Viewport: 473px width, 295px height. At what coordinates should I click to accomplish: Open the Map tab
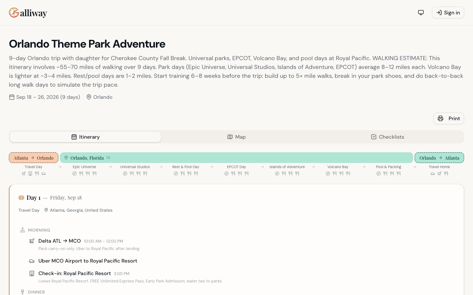[236, 137]
